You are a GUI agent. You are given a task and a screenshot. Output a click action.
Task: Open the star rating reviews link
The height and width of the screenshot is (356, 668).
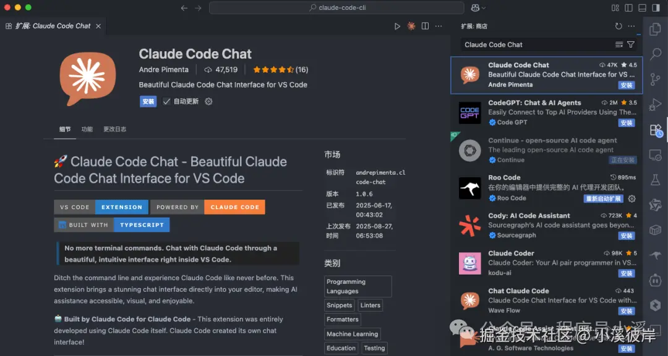(x=280, y=70)
